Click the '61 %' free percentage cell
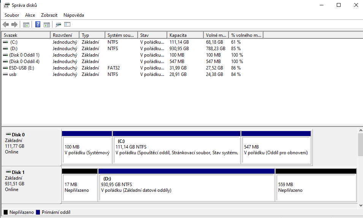363x218 pixels. 236,42
